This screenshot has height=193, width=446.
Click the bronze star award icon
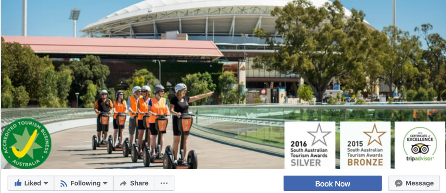point(375,134)
